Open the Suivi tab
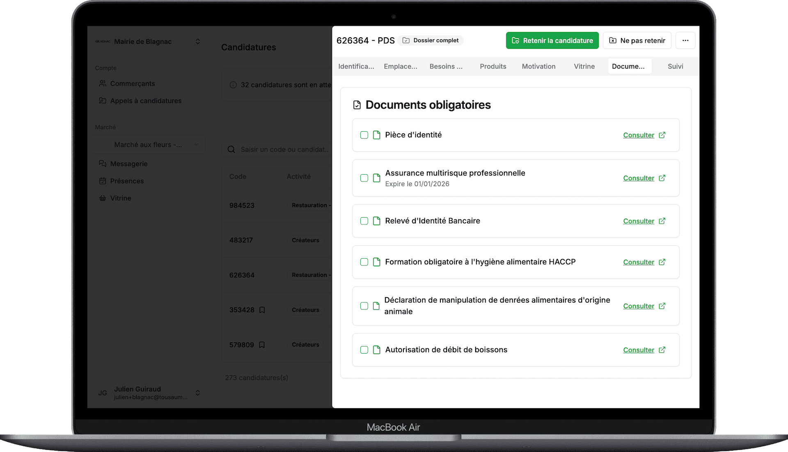The image size is (788, 452). (675, 66)
